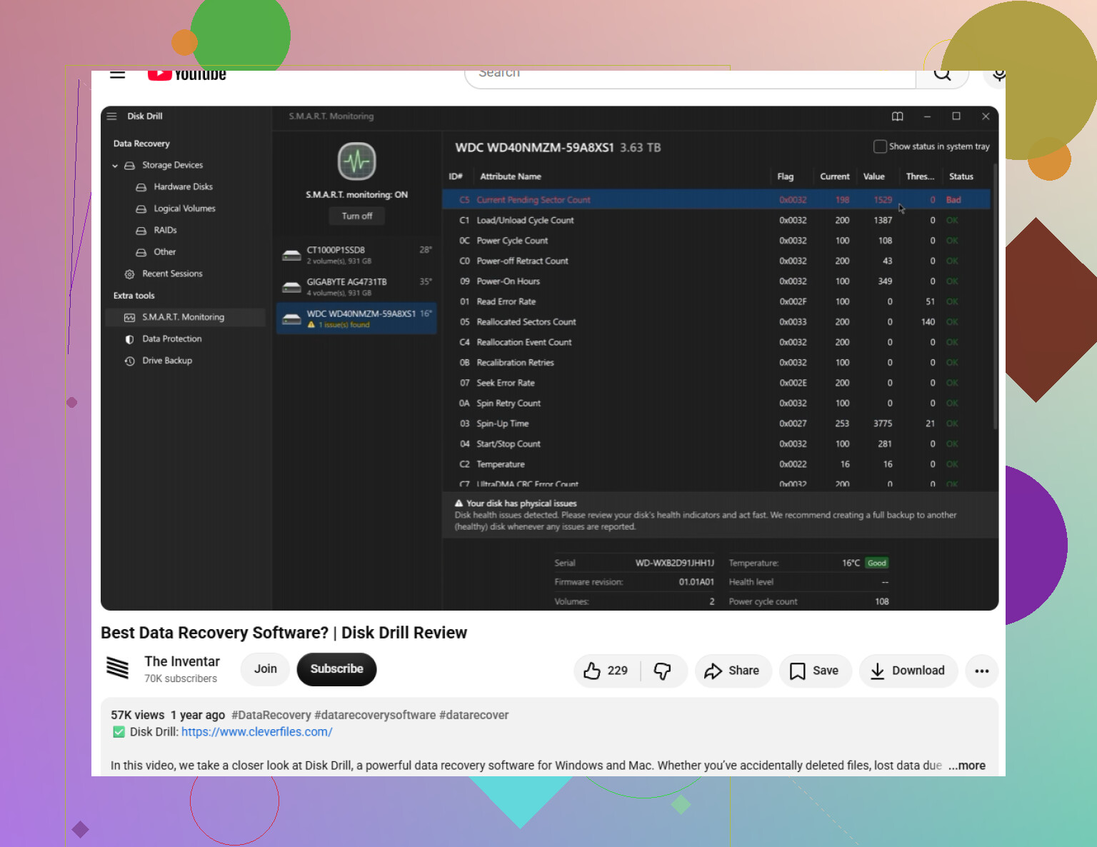Screen dimensions: 1097x847
Task: Click the attribute table vertical scrollbar
Action: tap(995, 300)
